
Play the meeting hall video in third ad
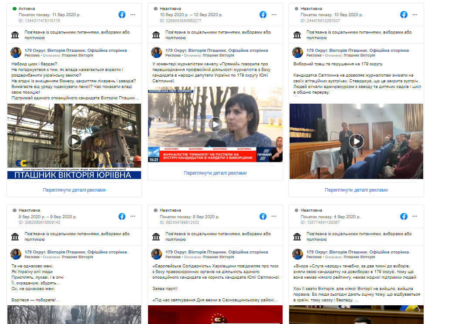[356, 141]
